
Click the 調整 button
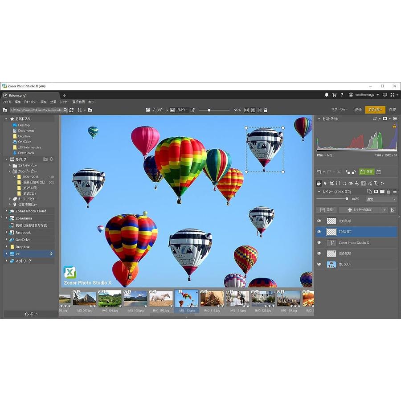(327, 210)
